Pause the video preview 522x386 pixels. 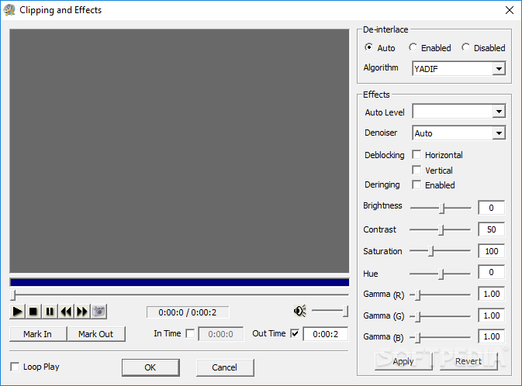tap(50, 312)
